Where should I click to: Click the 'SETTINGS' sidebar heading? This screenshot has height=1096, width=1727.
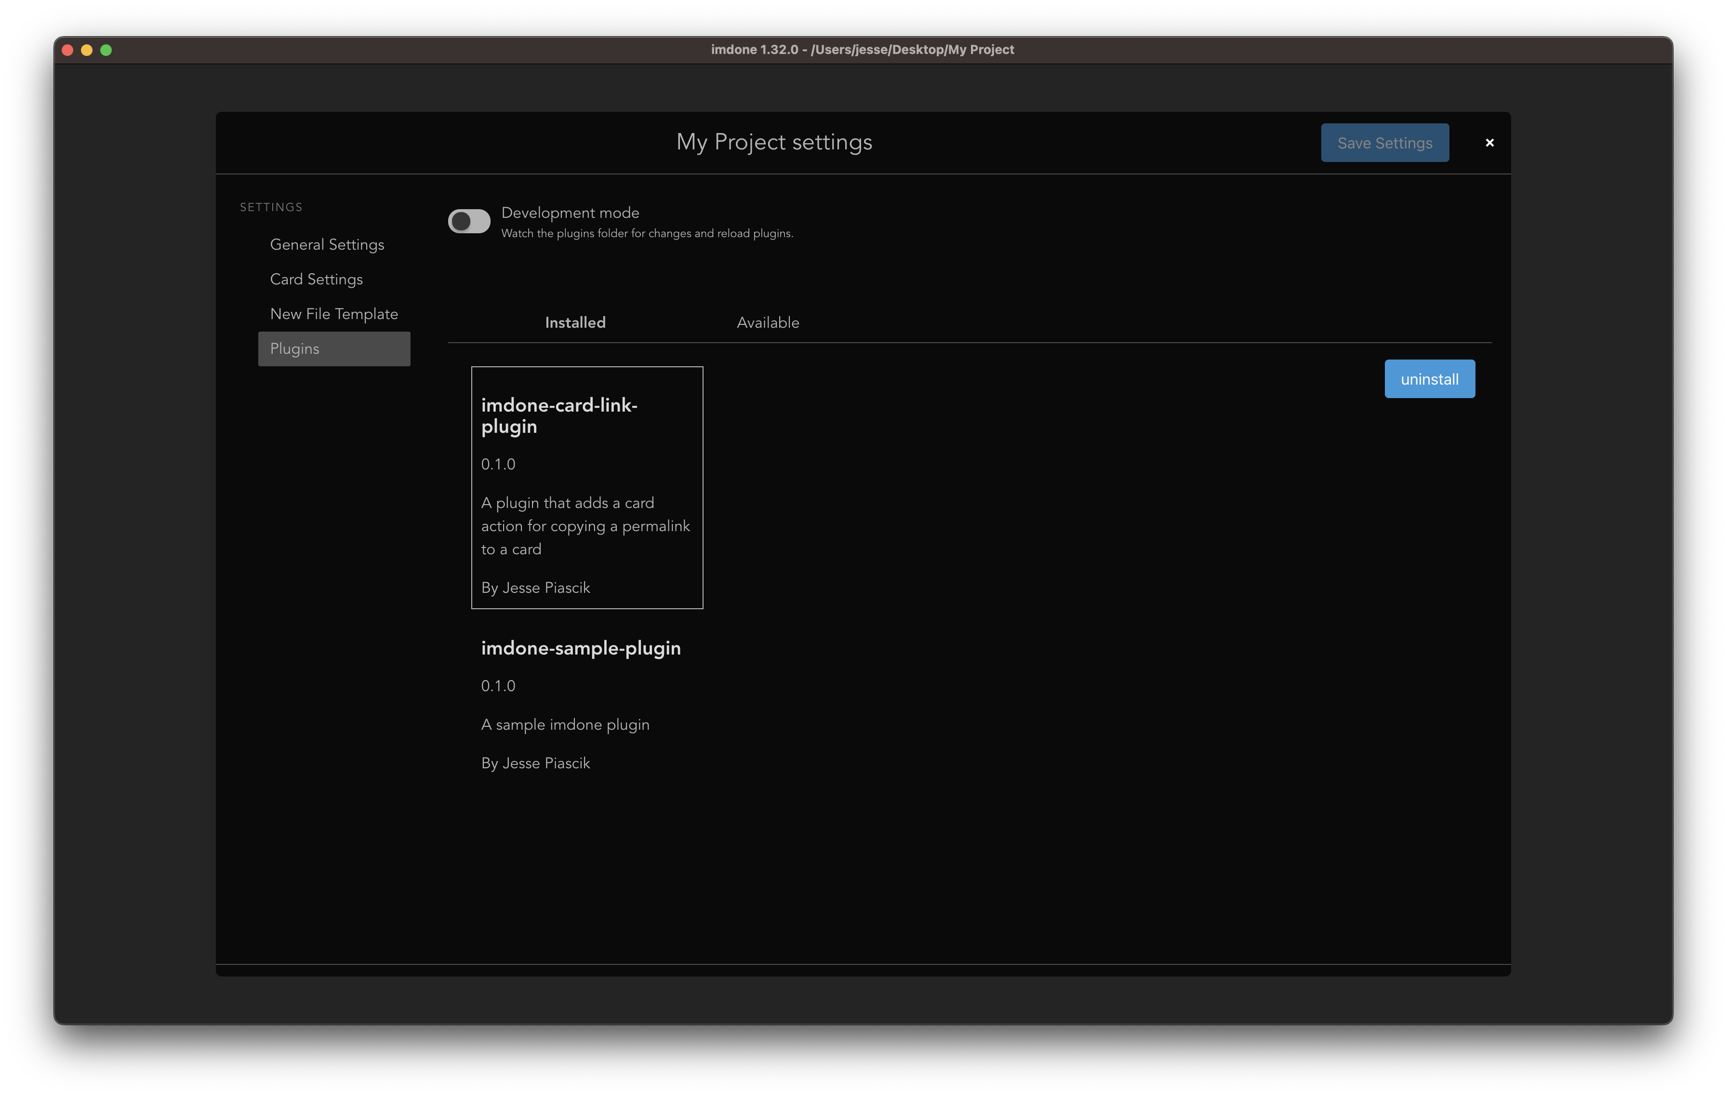tap(271, 207)
